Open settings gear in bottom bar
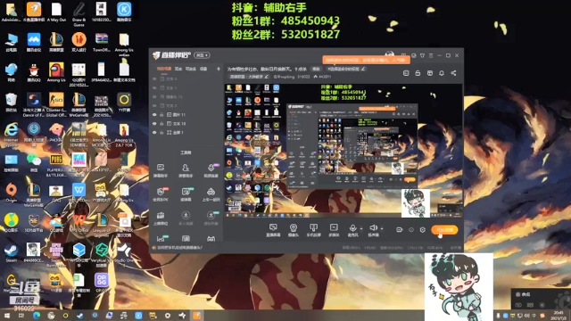This screenshot has width=571, height=321. (x=422, y=230)
